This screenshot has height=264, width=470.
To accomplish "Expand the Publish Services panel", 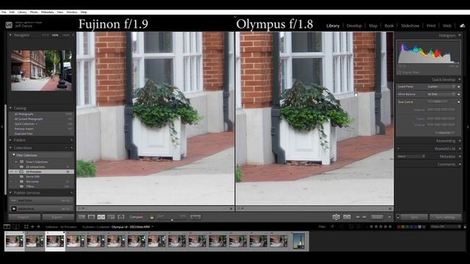I will pyautogui.click(x=11, y=193).
